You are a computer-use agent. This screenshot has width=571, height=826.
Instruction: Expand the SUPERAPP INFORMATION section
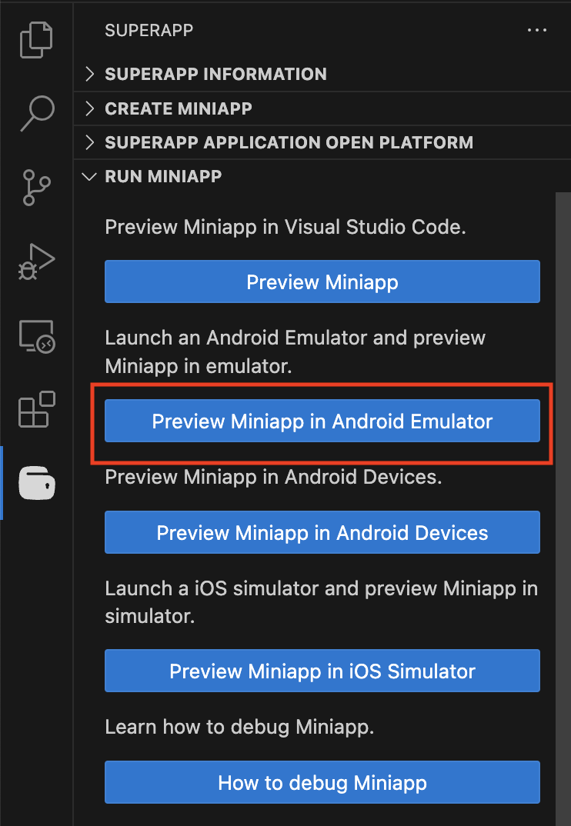coord(322,75)
